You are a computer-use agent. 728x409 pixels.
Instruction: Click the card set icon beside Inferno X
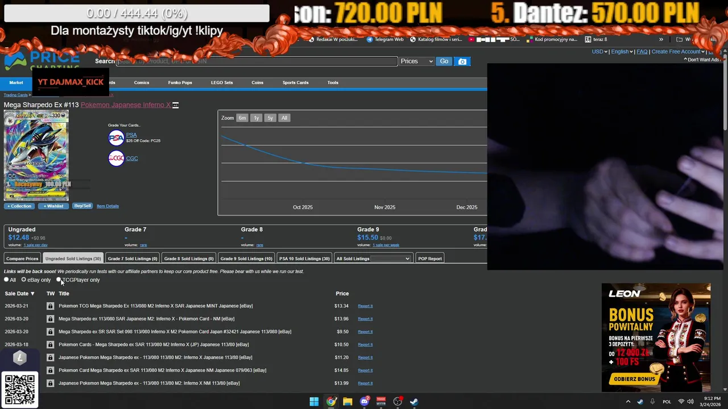tap(176, 105)
